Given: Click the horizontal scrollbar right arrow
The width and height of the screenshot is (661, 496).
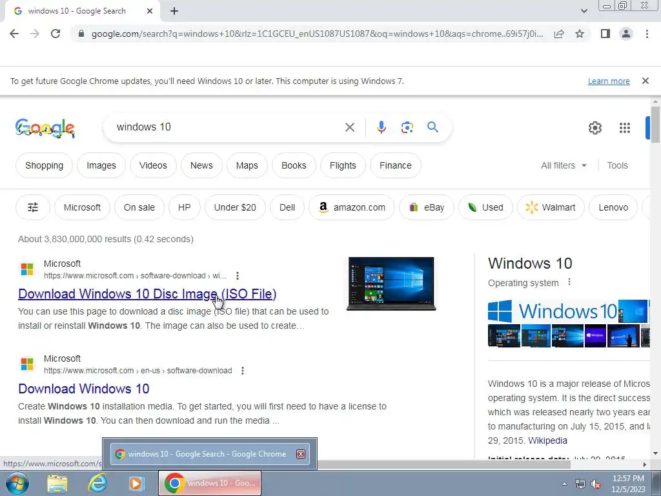Looking at the screenshot, I should pos(645,464).
